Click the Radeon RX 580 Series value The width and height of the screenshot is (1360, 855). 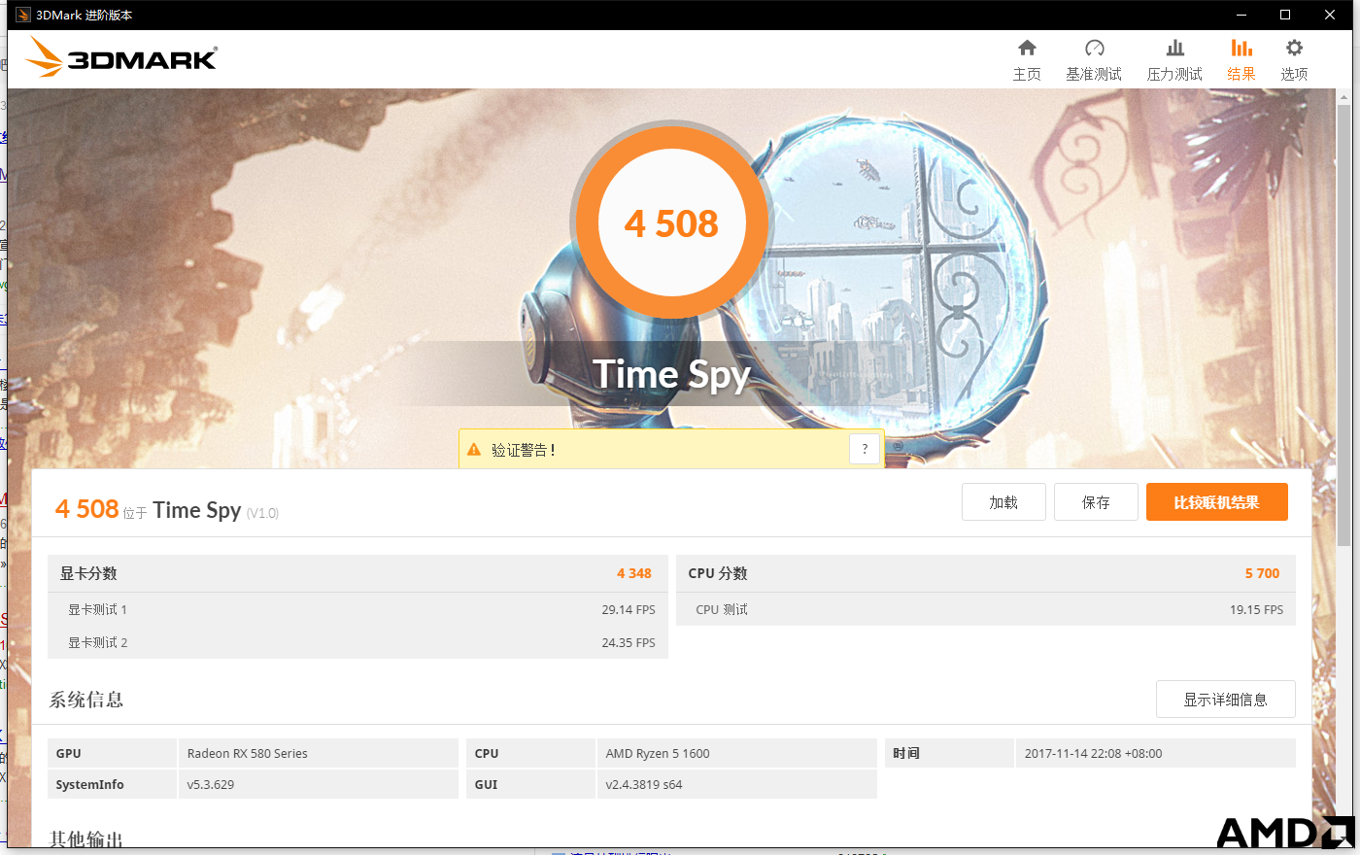tap(247, 753)
